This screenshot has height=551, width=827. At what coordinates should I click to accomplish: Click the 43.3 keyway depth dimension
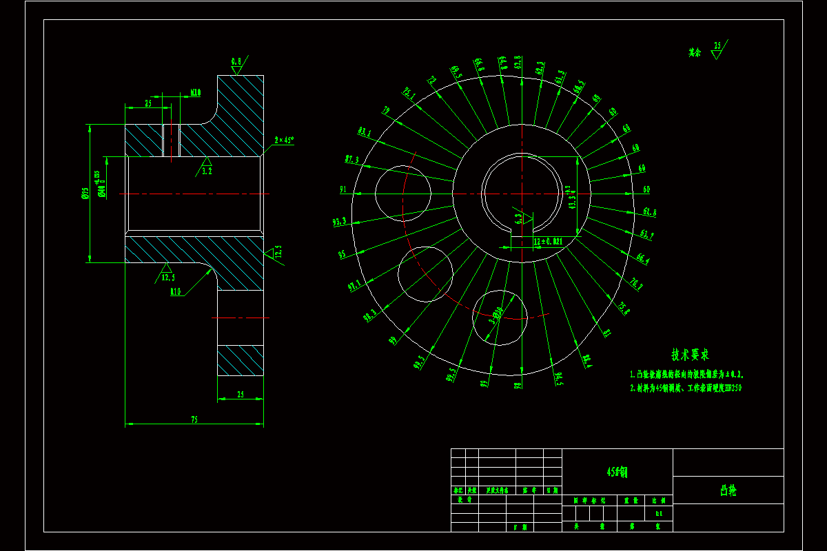(570, 196)
